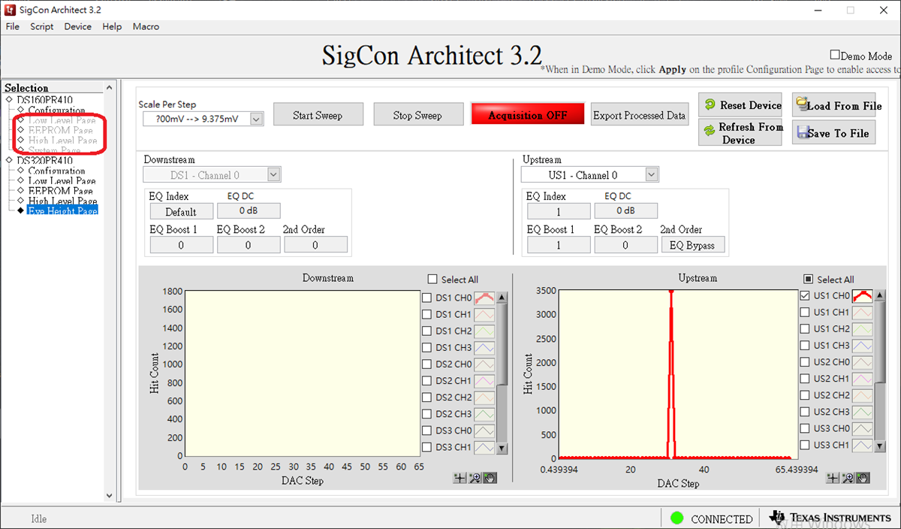The image size is (901, 529).
Task: Collapse the DS320PR410 tree node
Action: pos(9,161)
